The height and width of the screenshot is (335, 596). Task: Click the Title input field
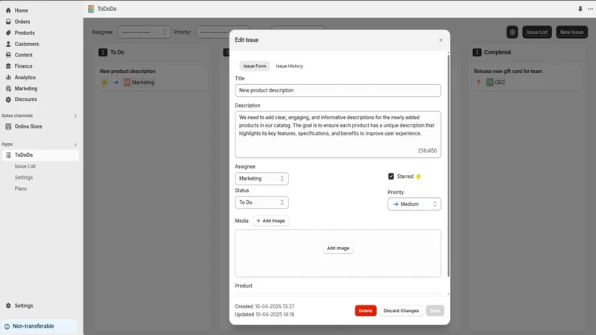[x=338, y=90]
